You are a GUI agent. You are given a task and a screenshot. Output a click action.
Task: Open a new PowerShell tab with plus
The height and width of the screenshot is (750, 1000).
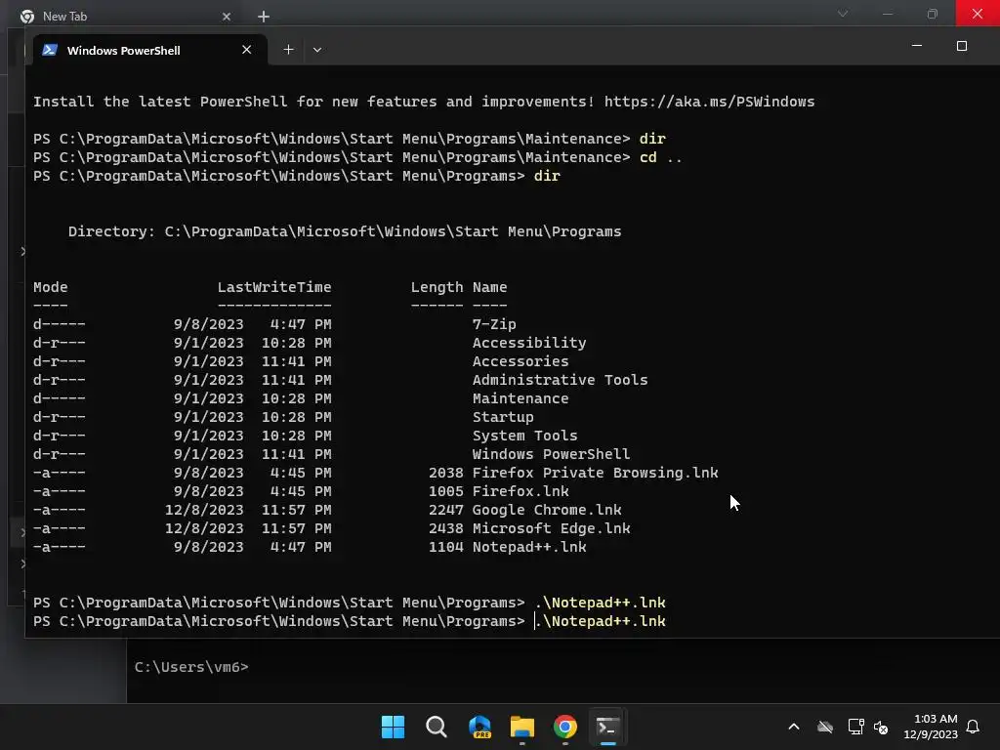pyautogui.click(x=288, y=49)
